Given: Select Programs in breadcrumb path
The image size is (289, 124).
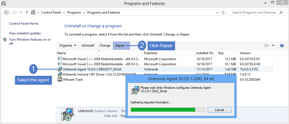Looking at the screenshot, I should [x=74, y=12].
